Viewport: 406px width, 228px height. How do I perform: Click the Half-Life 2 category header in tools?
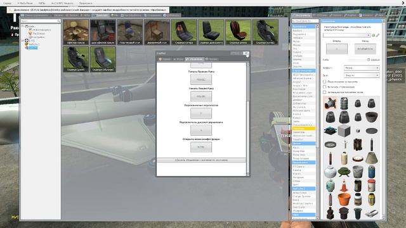point(303,189)
